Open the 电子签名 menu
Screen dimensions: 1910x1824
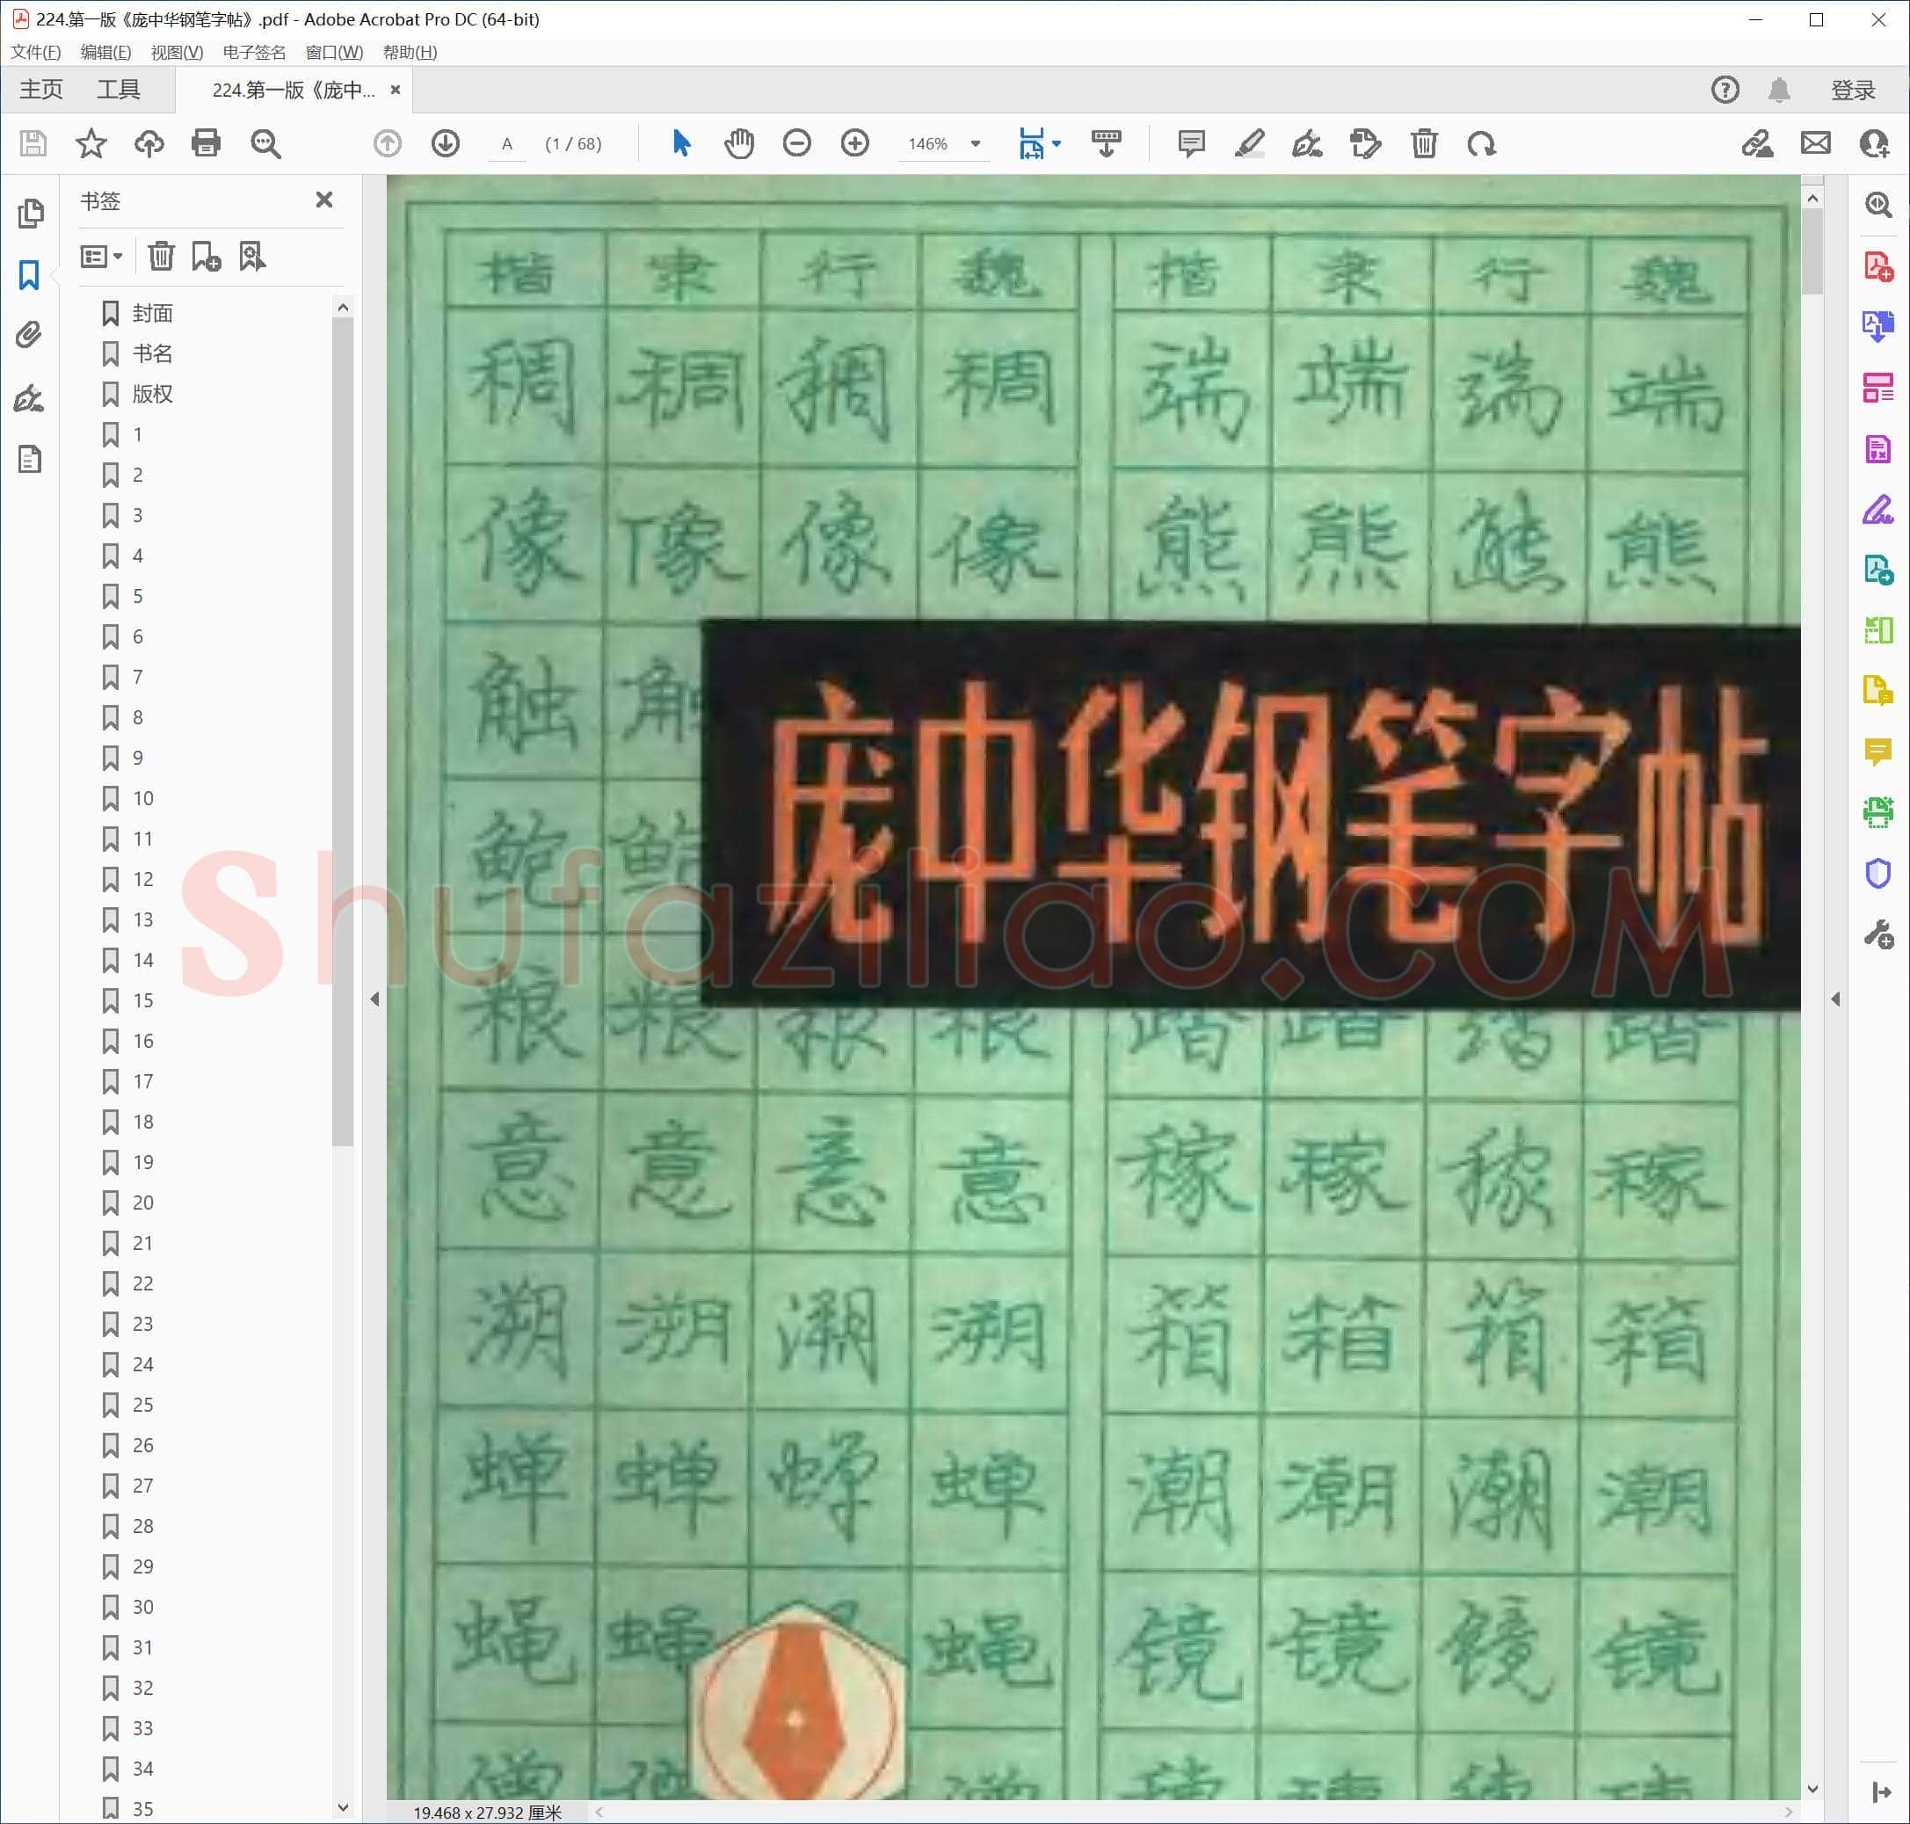pos(255,53)
